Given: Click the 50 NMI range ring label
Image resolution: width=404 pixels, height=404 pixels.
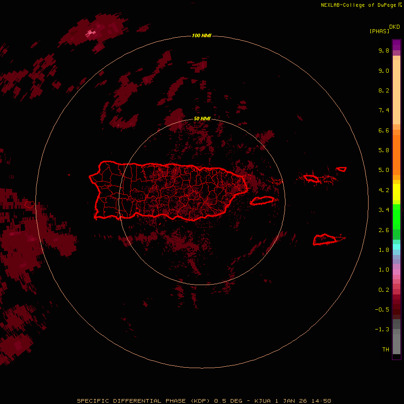Looking at the screenshot, I should click(202, 119).
